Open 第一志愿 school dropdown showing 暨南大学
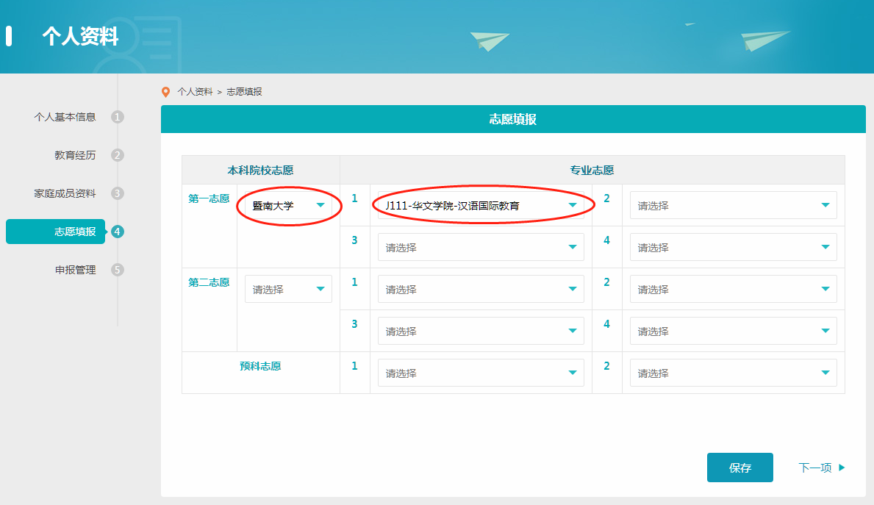This screenshot has width=874, height=505. (288, 205)
